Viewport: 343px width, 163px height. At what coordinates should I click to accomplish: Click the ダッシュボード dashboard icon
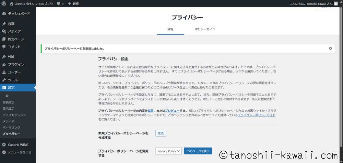4,14
